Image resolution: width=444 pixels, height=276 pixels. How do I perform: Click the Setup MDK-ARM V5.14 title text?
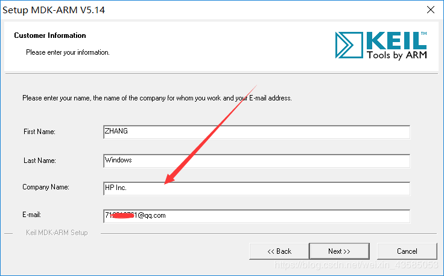point(54,10)
